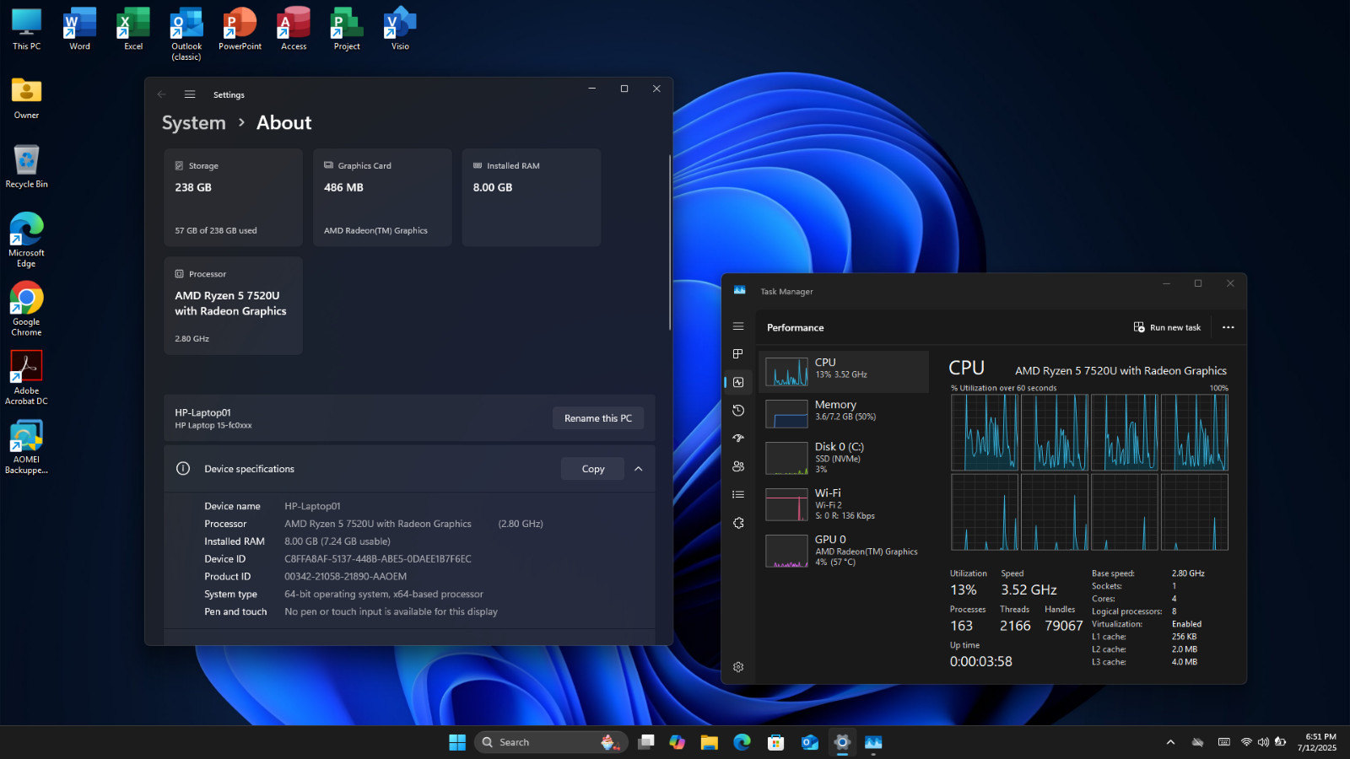Select Performance page icon in Task Manager
The height and width of the screenshot is (759, 1350).
coord(738,382)
